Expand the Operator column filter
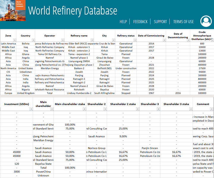Viewport: 214px width, 178px height. [x=62, y=40]
